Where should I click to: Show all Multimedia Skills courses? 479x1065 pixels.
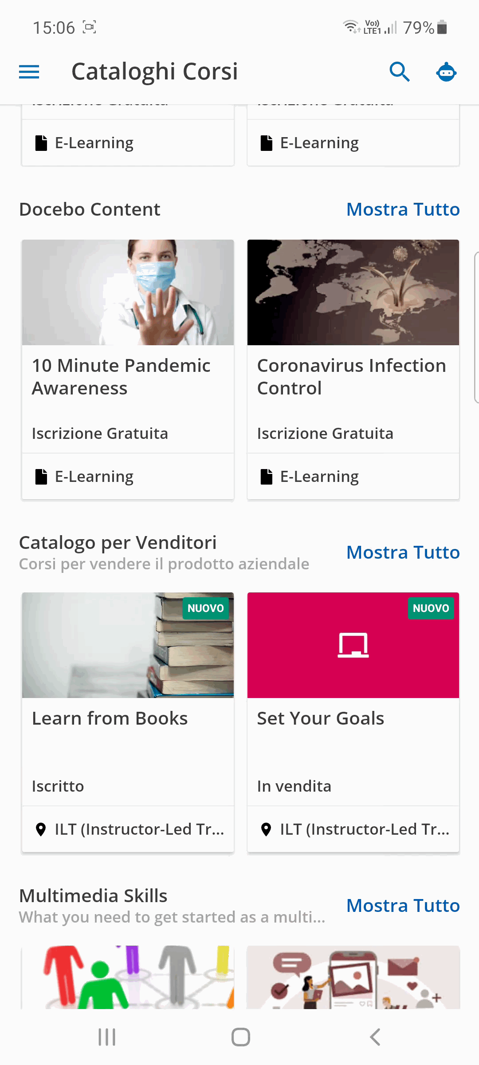click(x=403, y=906)
